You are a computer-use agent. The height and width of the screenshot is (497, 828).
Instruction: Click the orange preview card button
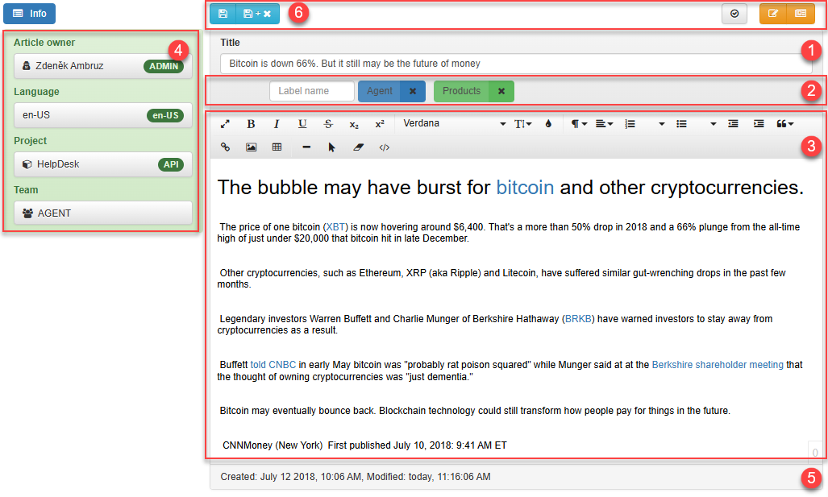click(x=801, y=14)
